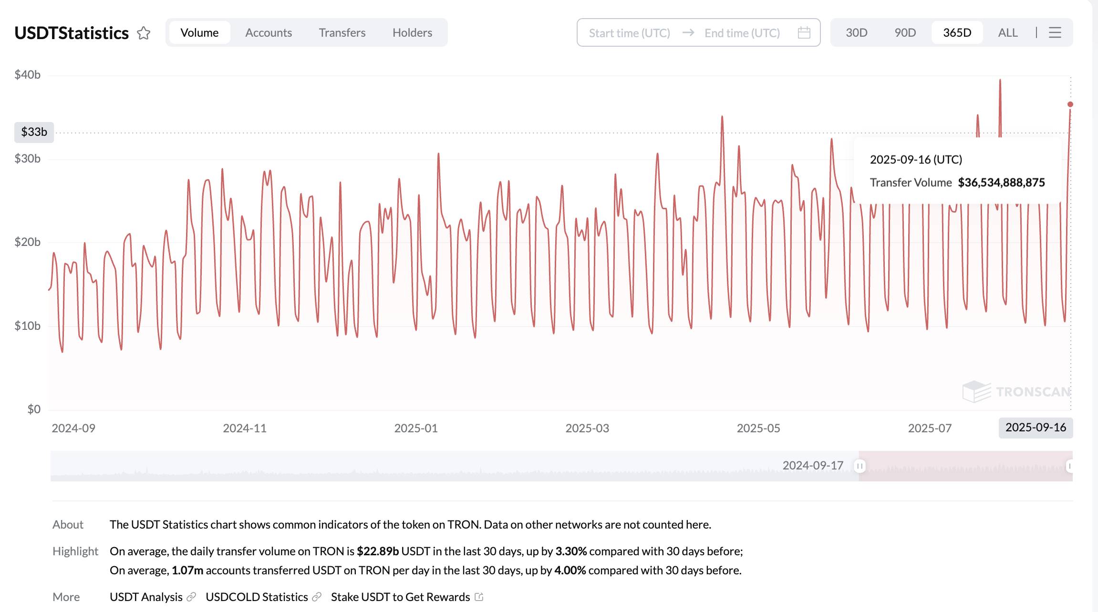
Task: Open the chart hamburger menu icon
Action: 1055,32
